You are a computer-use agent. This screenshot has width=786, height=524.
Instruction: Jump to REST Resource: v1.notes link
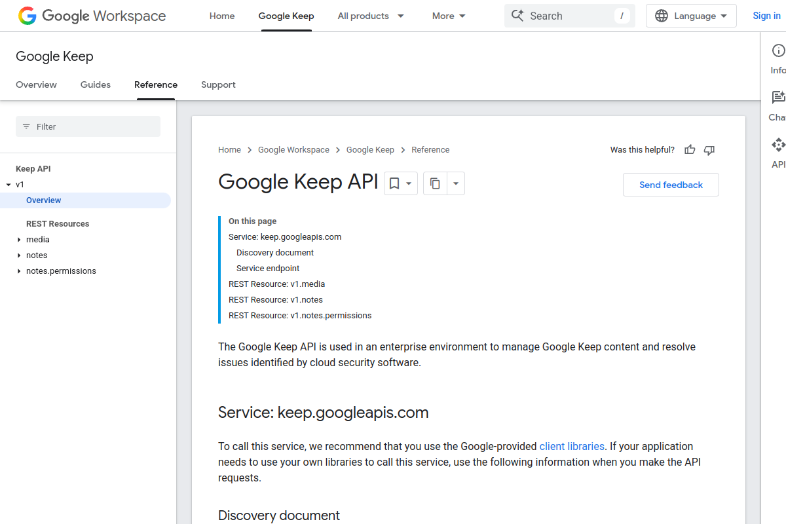point(276,300)
